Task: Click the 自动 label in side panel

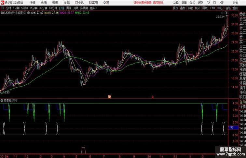Action: 242,102
